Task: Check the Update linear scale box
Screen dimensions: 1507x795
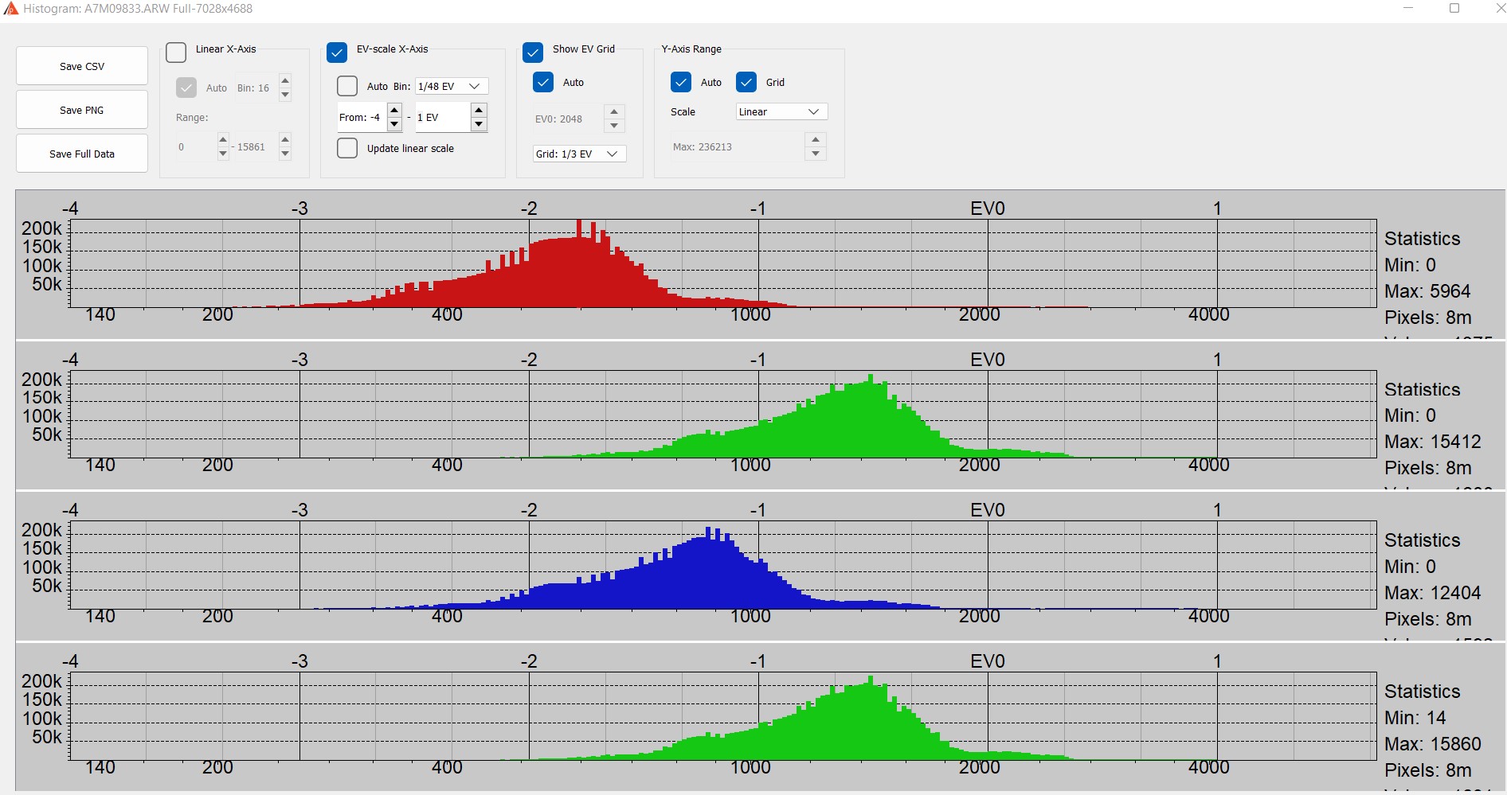Action: pos(347,148)
